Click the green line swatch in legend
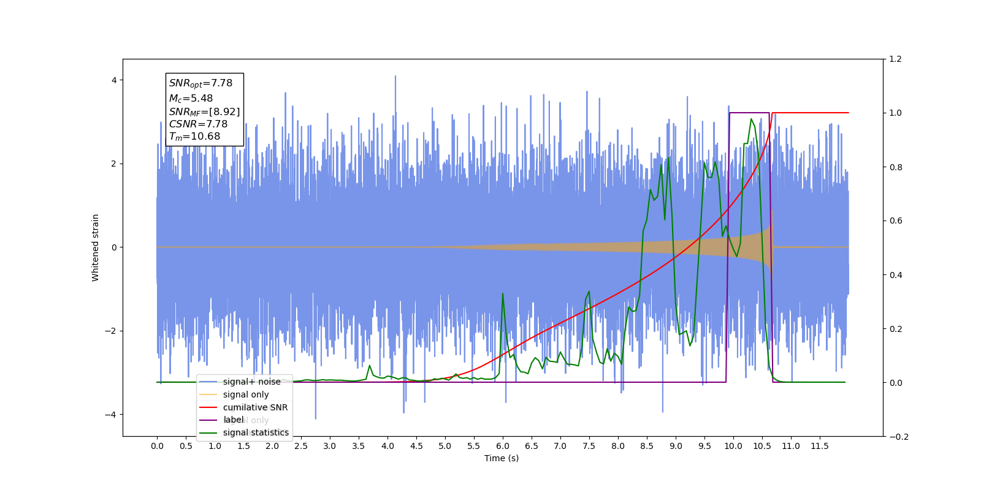 [x=208, y=432]
